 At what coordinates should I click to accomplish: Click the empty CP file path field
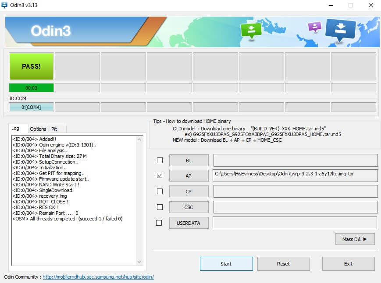coord(296,191)
